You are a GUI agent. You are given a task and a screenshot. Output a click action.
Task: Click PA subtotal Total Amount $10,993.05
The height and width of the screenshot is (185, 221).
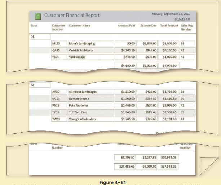tap(168, 158)
